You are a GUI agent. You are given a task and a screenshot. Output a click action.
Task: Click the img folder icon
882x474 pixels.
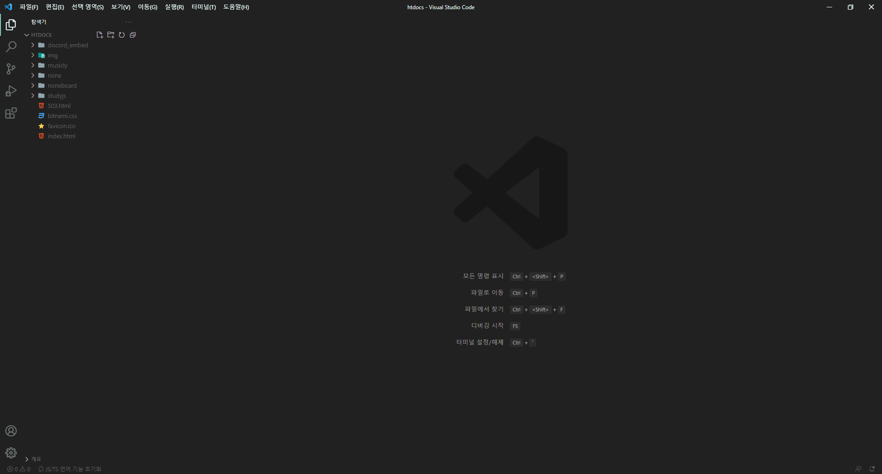41,55
